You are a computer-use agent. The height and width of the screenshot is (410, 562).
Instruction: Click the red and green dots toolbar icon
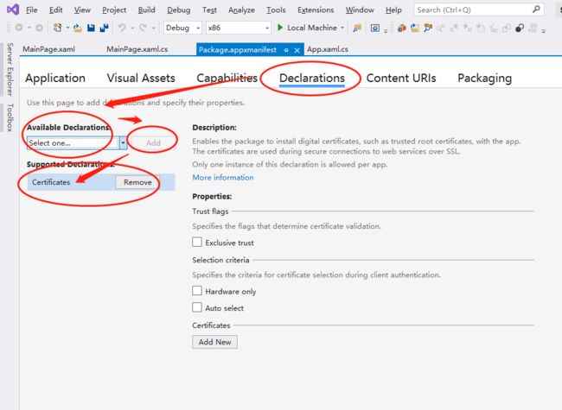tap(402, 28)
